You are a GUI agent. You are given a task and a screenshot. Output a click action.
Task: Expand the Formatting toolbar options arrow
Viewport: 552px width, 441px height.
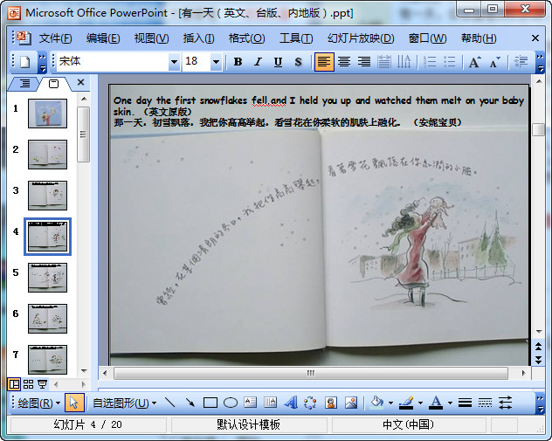[x=540, y=62]
